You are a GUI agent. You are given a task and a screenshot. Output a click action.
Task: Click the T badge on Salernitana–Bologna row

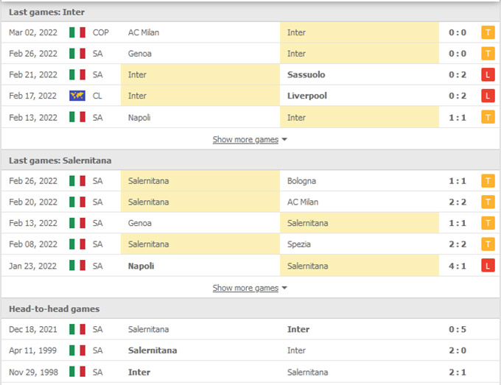[x=488, y=181]
